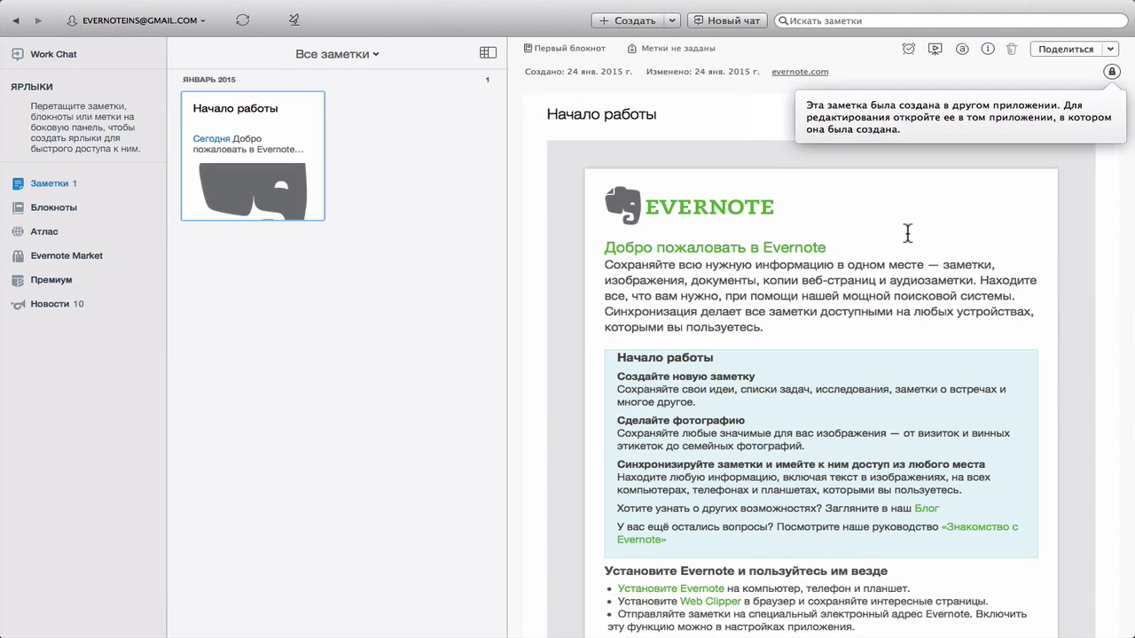Screen dimensions: 1135x638
Task: Expand the Все заметки dropdown
Action: click(x=337, y=54)
